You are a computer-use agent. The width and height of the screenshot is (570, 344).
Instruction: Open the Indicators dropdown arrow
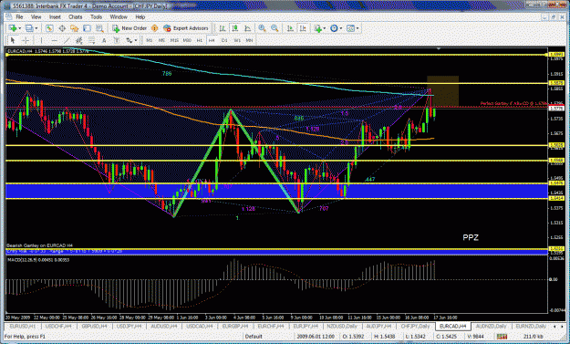click(x=325, y=28)
